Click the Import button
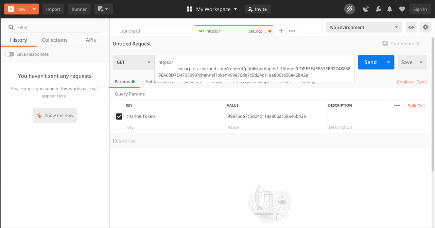The height and width of the screenshot is (228, 435). pyautogui.click(x=53, y=9)
